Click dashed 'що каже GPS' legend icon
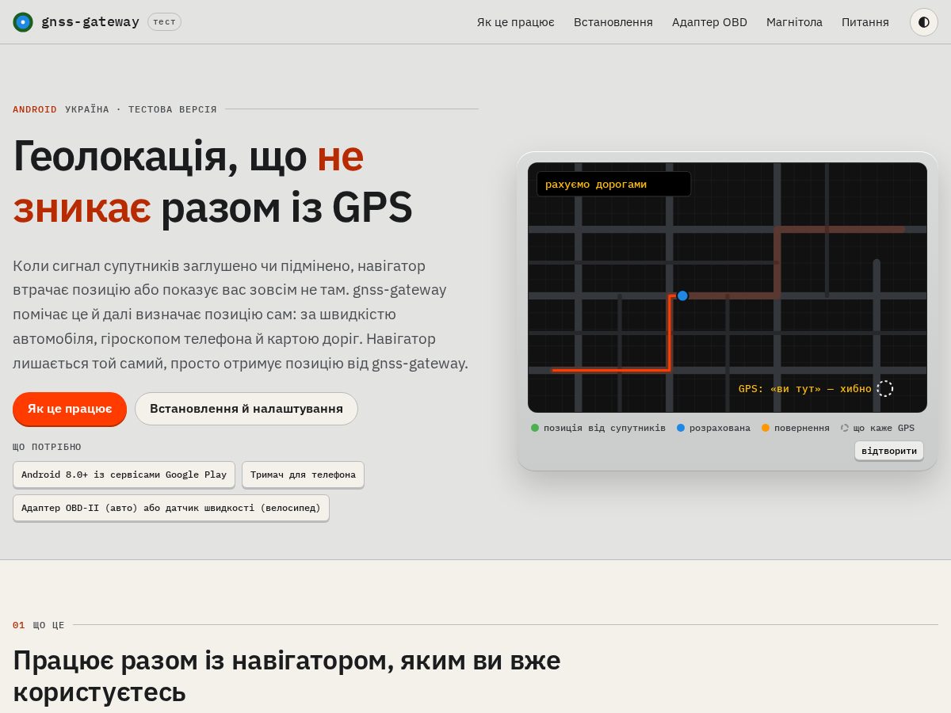951x713 pixels. [845, 428]
